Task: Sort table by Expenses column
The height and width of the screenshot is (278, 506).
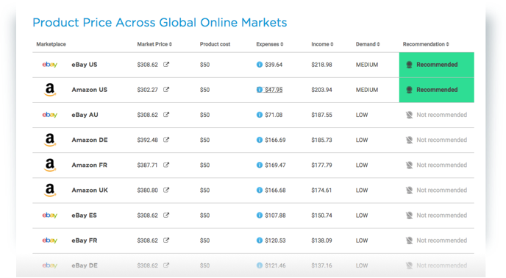Action: tap(270, 44)
